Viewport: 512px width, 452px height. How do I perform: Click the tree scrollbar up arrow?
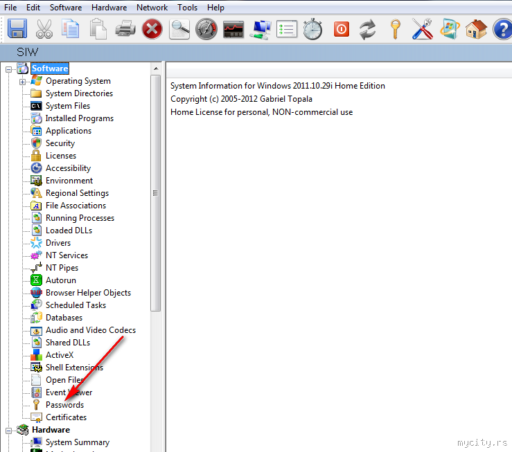(156, 69)
